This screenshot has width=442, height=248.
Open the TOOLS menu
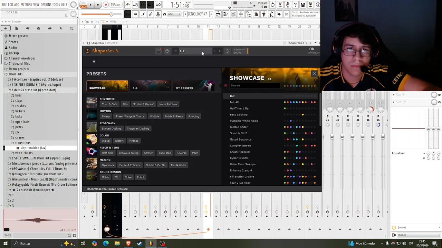pyautogui.click(x=56, y=4)
